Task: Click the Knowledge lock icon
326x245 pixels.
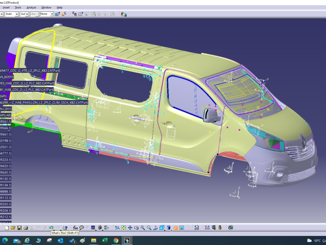Action: (x=100, y=227)
